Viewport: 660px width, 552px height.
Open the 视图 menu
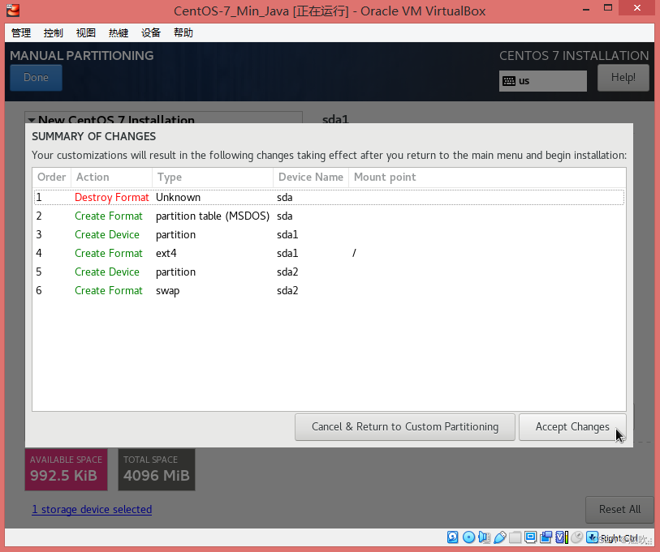tap(86, 32)
